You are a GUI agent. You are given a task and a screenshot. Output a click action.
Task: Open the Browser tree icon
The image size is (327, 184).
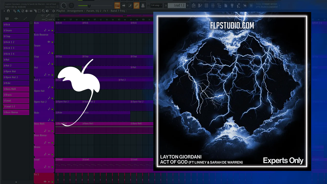(x=219, y=5)
